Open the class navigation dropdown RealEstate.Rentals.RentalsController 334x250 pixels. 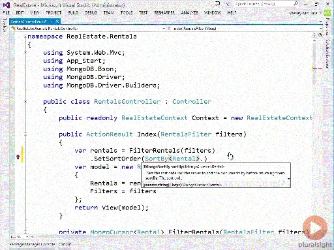point(88,28)
